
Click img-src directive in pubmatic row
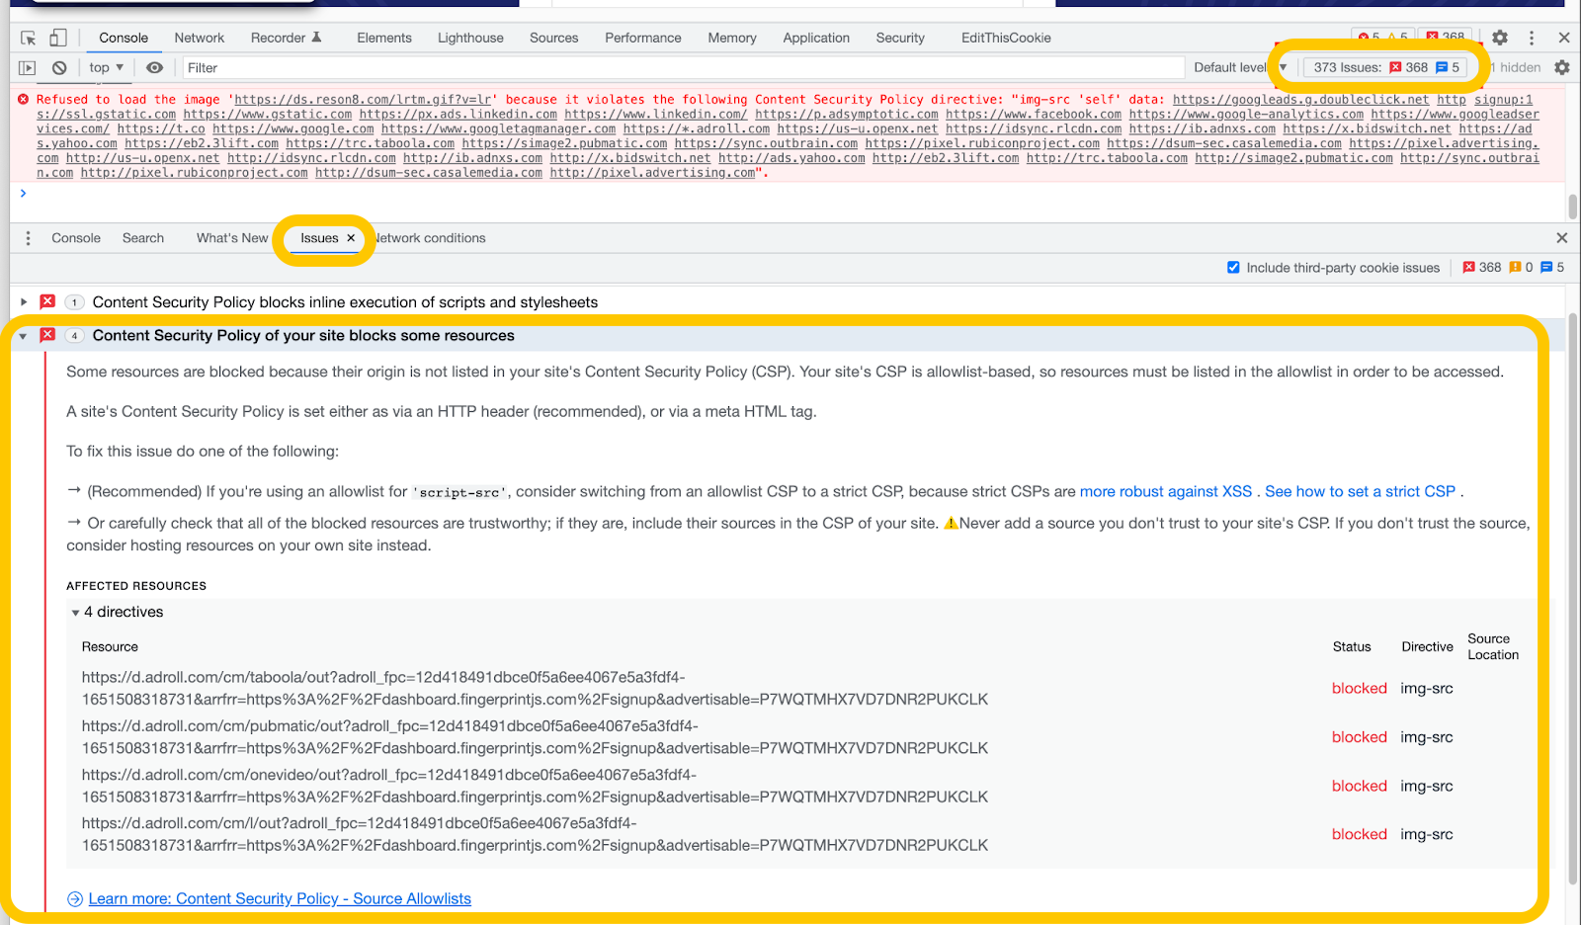coord(1426,737)
